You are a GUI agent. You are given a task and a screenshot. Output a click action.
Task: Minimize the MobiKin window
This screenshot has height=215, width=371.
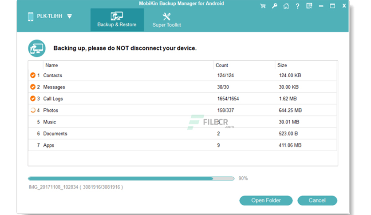(x=321, y=6)
